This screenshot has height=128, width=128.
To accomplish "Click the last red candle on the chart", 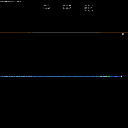I will 116,76.
